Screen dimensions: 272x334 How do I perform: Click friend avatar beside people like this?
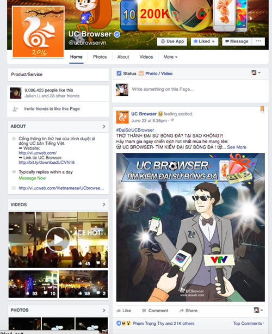tap(16, 93)
